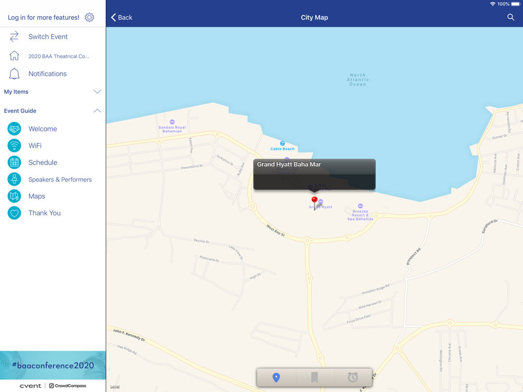Screen dimensions: 523x392
Task: Select the Breezes Resort & Spa marker
Action: click(360, 206)
